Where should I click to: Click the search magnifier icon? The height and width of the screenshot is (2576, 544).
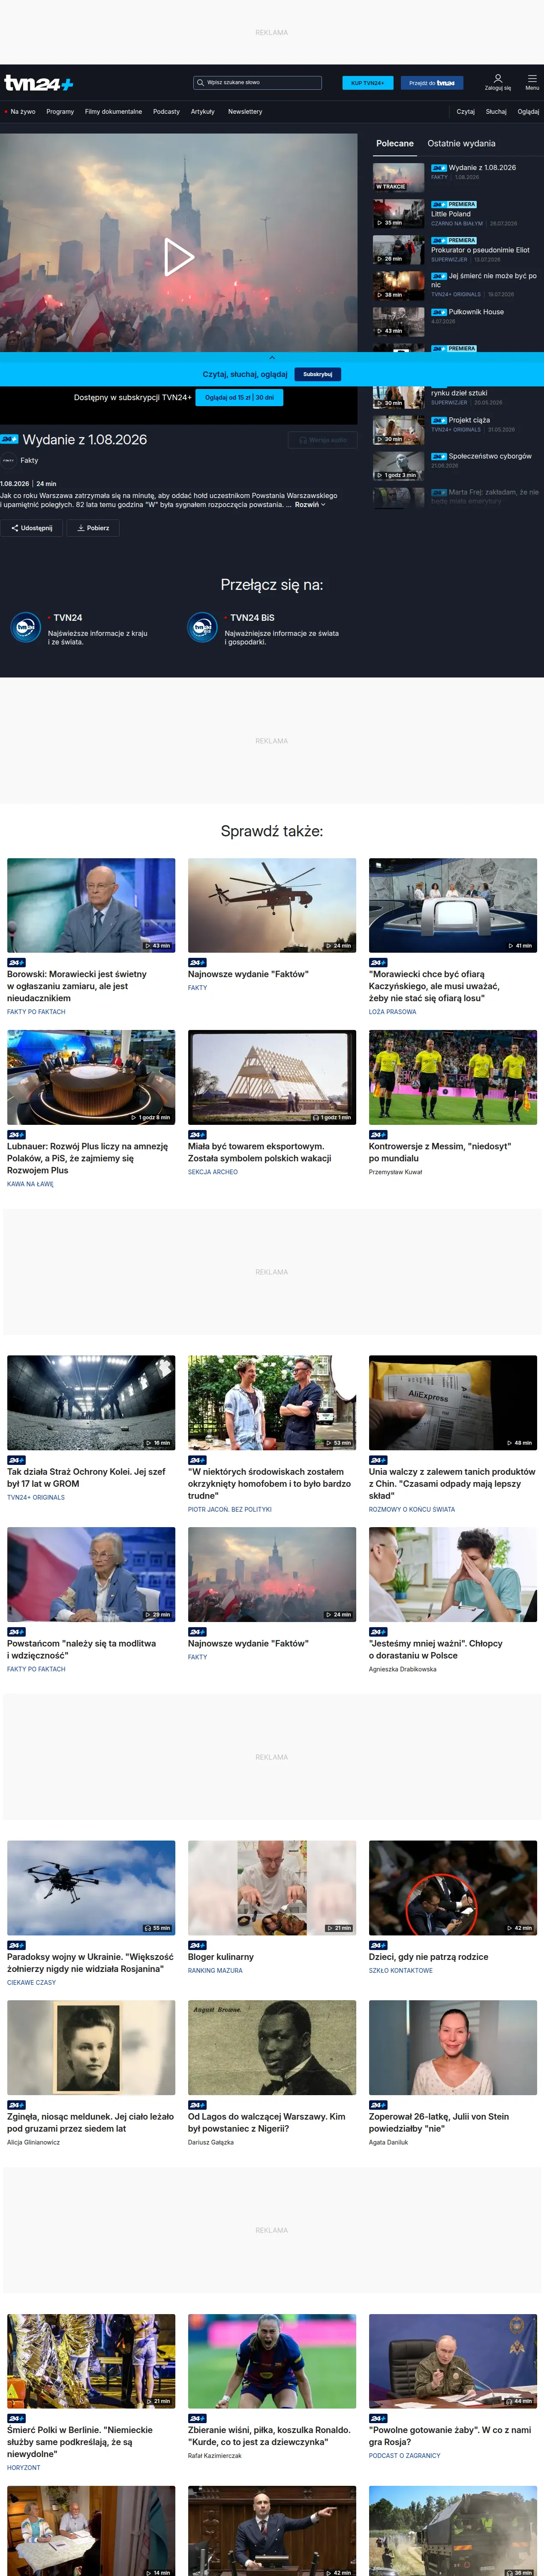(x=201, y=83)
